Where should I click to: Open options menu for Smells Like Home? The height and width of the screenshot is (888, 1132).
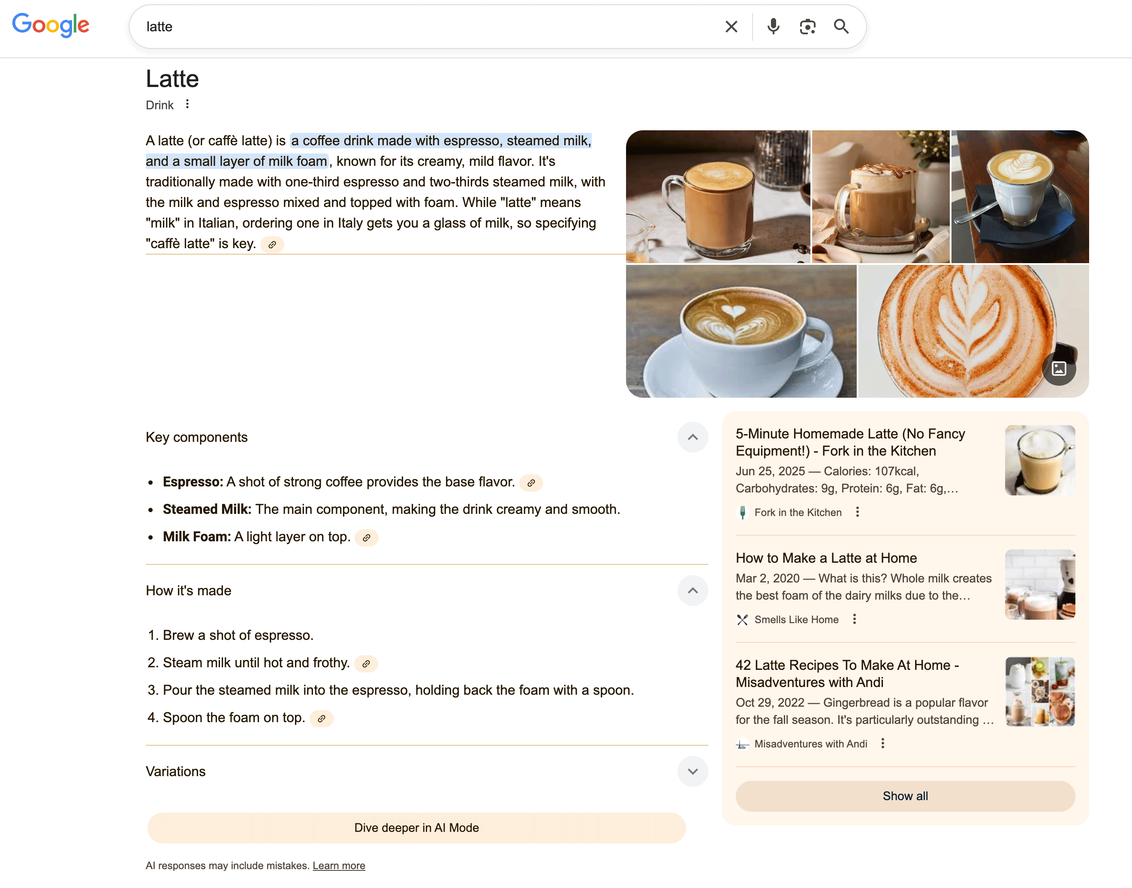(854, 619)
